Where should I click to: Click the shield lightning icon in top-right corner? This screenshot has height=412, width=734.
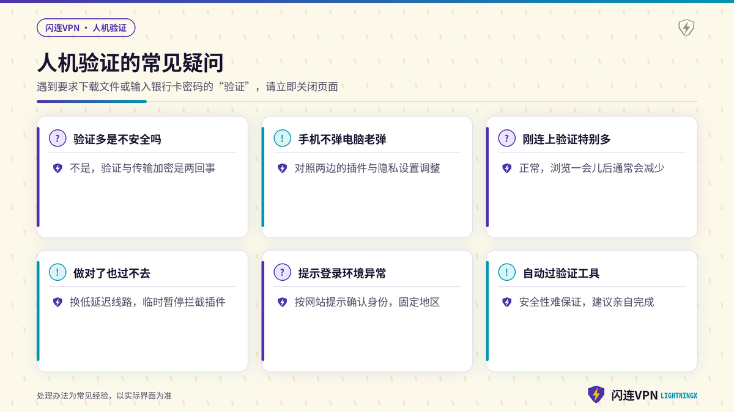click(686, 28)
